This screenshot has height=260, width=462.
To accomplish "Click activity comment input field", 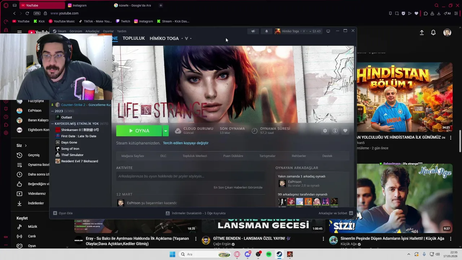I will 190,176.
